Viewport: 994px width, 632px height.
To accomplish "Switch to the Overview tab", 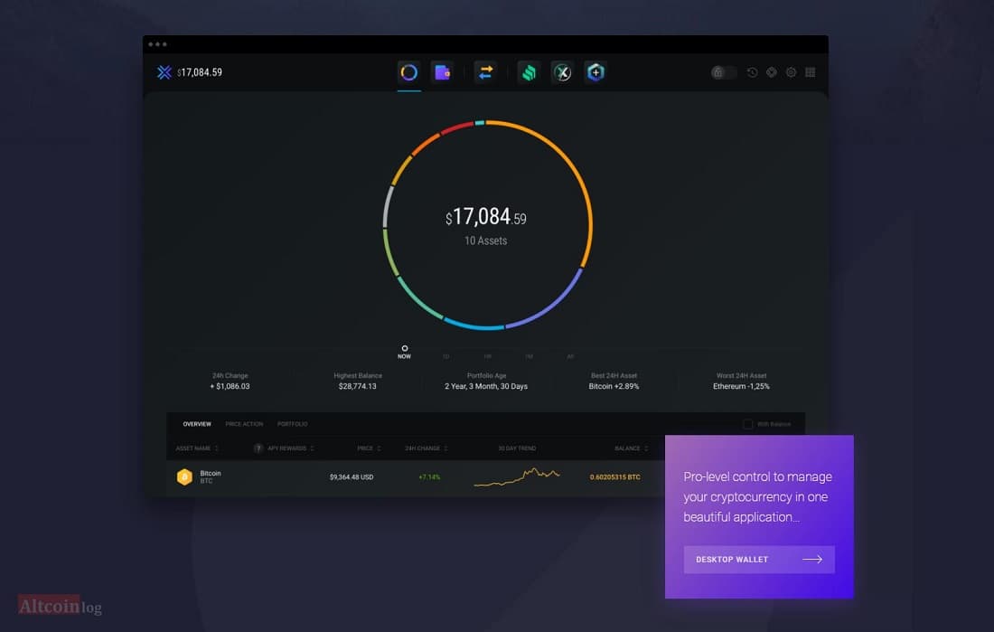I will [x=197, y=424].
